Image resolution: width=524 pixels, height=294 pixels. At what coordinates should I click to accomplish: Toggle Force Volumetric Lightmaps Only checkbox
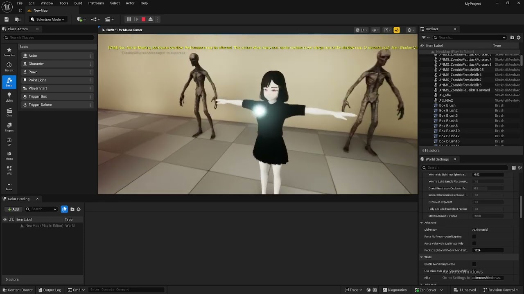[474, 243]
